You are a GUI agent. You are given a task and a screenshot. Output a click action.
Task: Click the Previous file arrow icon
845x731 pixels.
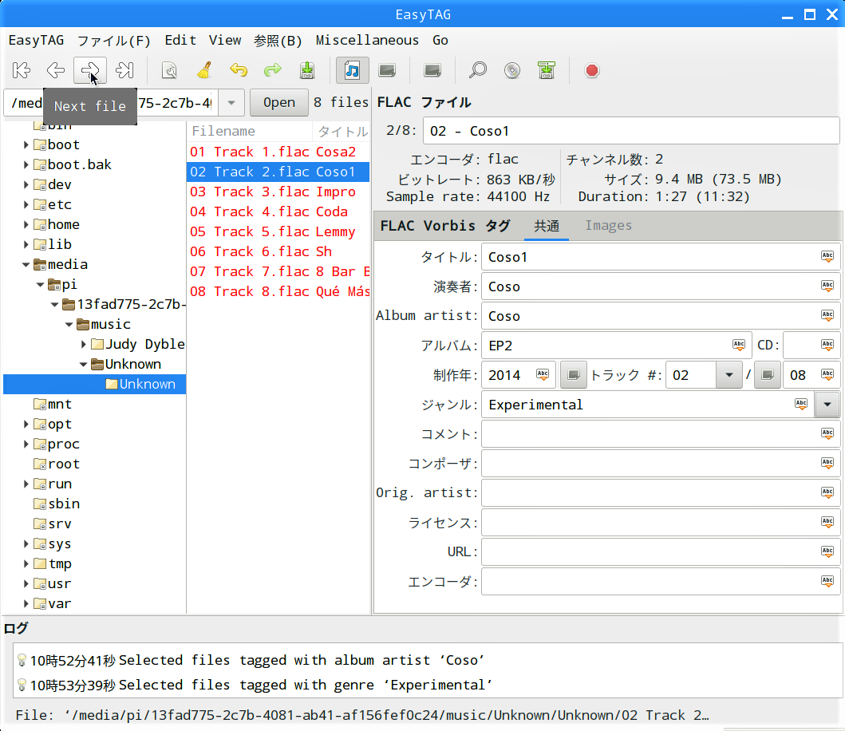[x=55, y=70]
